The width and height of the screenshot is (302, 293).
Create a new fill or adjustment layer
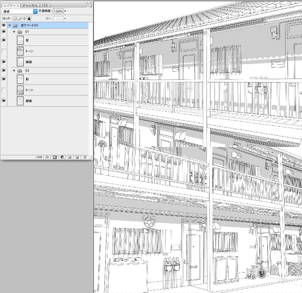pos(62,157)
